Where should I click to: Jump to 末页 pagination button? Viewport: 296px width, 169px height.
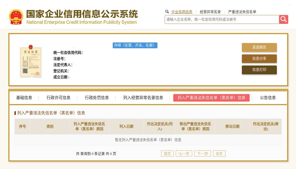coord(219,153)
